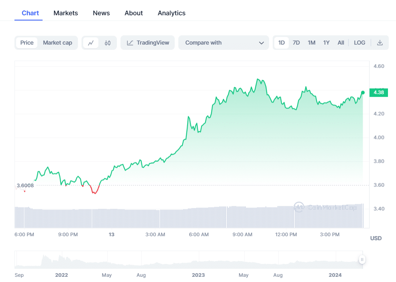Click the chart download icon
This screenshot has height=282, width=396.
click(380, 43)
